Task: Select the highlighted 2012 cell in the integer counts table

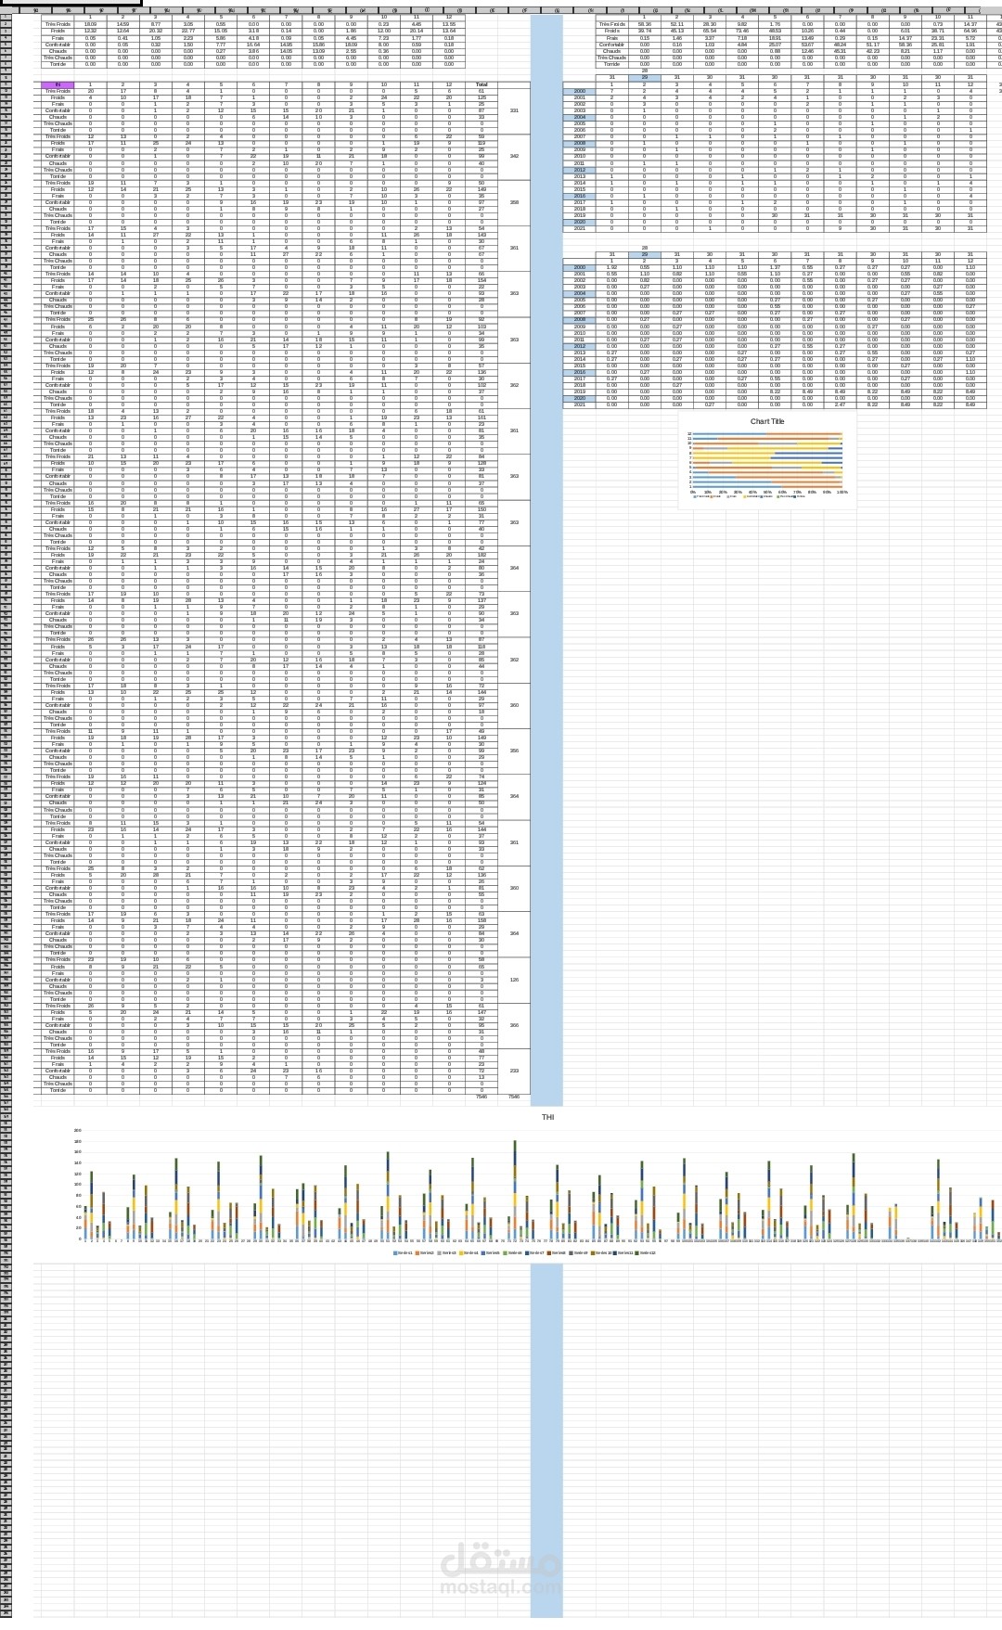Action: [x=580, y=170]
